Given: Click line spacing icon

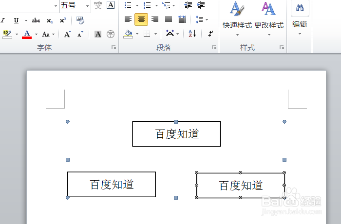Looking at the screenshot, I should pyautogui.click(x=199, y=19).
